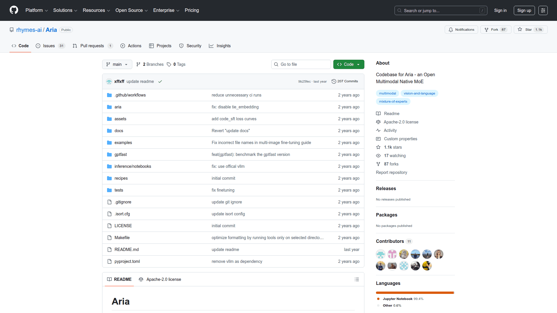Click the first contributor avatar
This screenshot has width=557, height=313.
coord(380,254)
